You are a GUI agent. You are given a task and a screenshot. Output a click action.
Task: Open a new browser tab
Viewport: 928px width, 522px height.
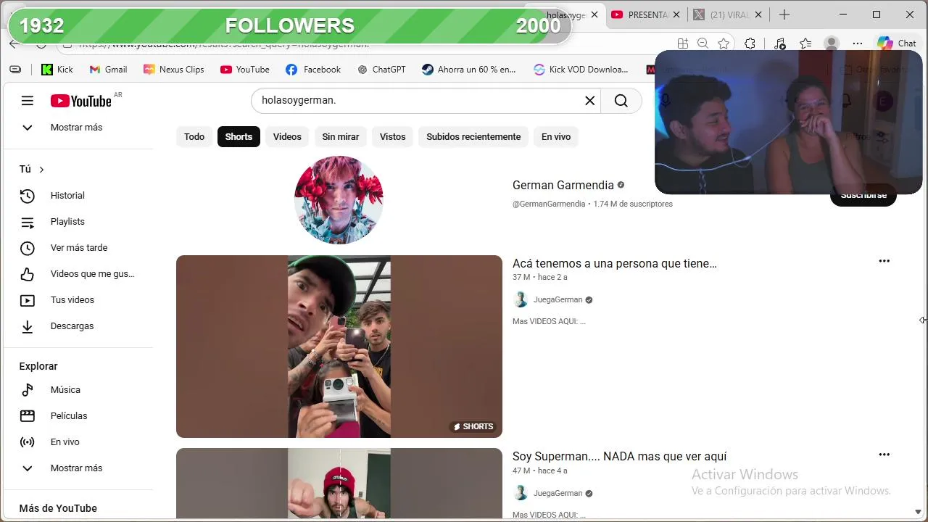784,14
